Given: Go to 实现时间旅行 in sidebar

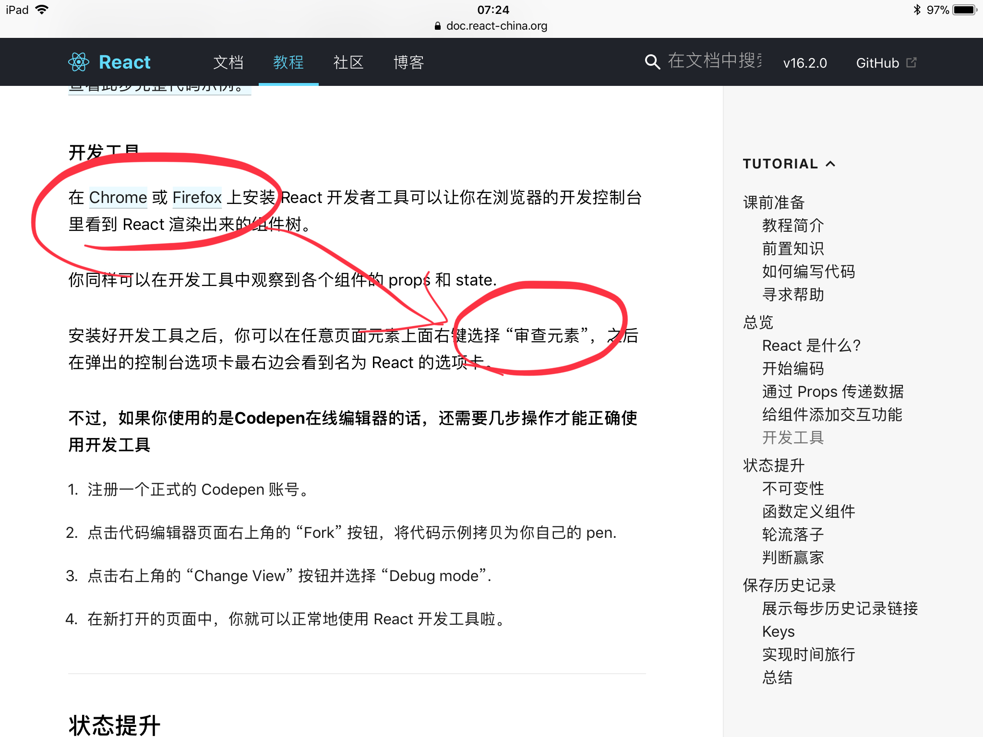Looking at the screenshot, I should tap(809, 654).
